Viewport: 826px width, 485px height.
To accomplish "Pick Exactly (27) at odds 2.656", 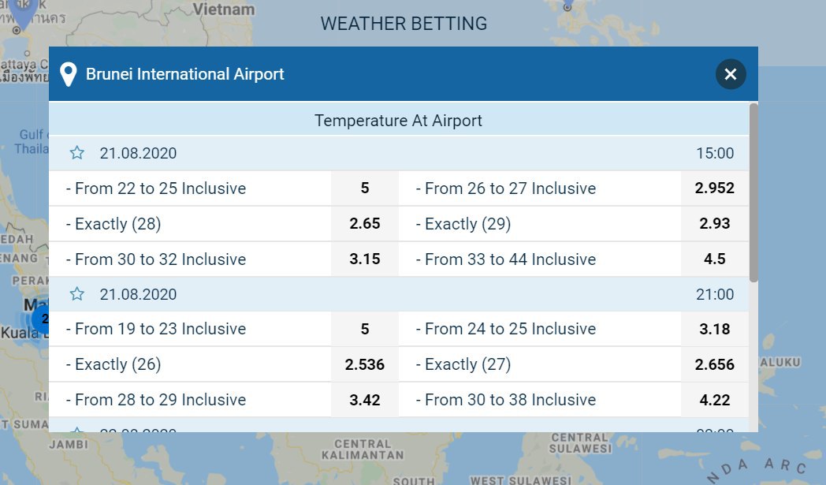I will pos(714,364).
